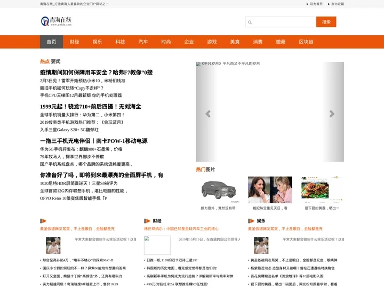Open article 新旧手机如何玩转Copy不走样

pyautogui.click(x=72, y=88)
